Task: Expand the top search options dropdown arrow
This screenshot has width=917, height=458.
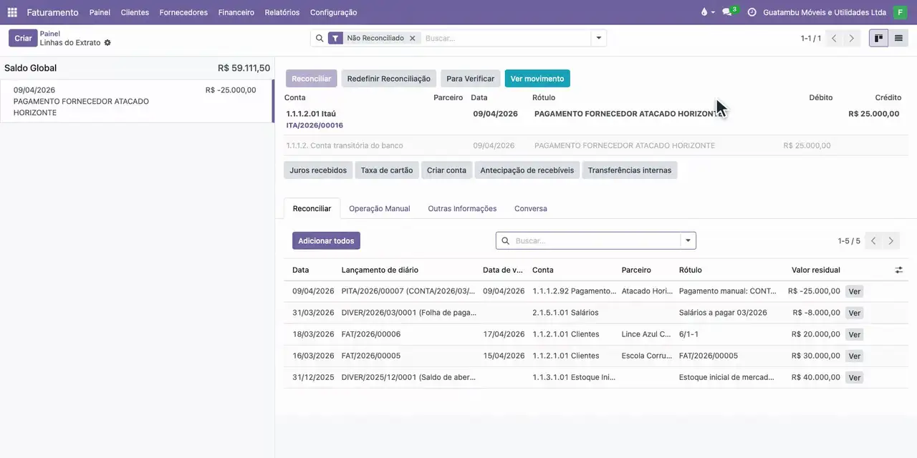Action: pos(599,38)
